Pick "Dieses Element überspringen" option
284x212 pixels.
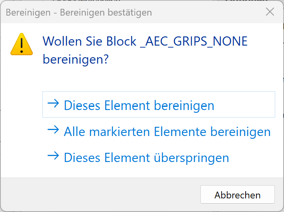tap(146, 157)
